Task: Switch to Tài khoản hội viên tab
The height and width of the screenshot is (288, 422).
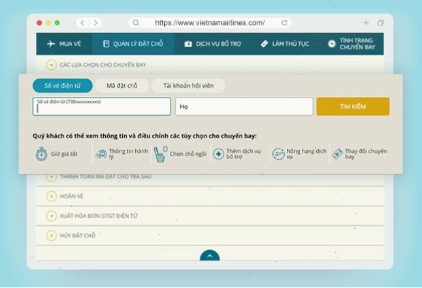Action: click(x=188, y=86)
